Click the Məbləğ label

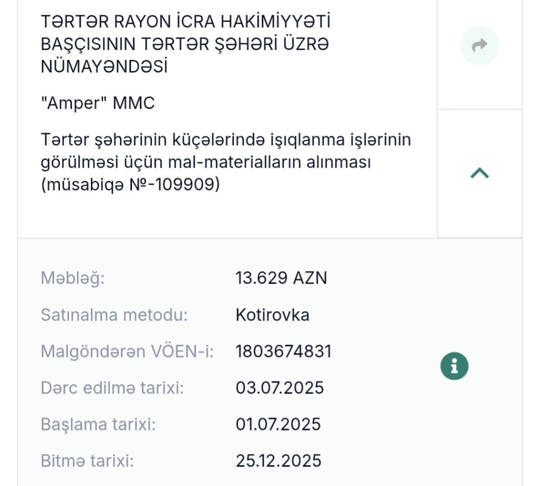(x=73, y=277)
